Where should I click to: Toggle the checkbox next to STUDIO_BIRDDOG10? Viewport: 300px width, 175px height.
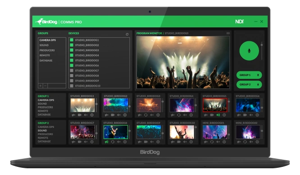[x=72, y=86]
